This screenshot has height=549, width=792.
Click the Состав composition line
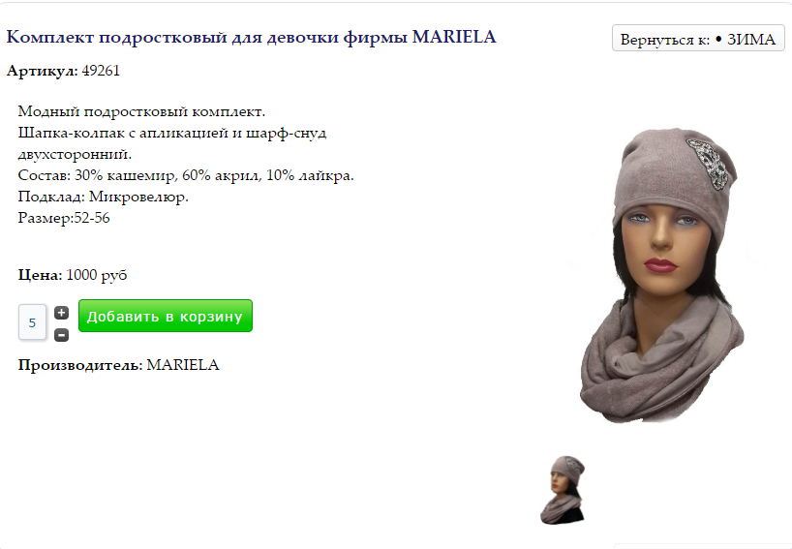click(x=186, y=176)
